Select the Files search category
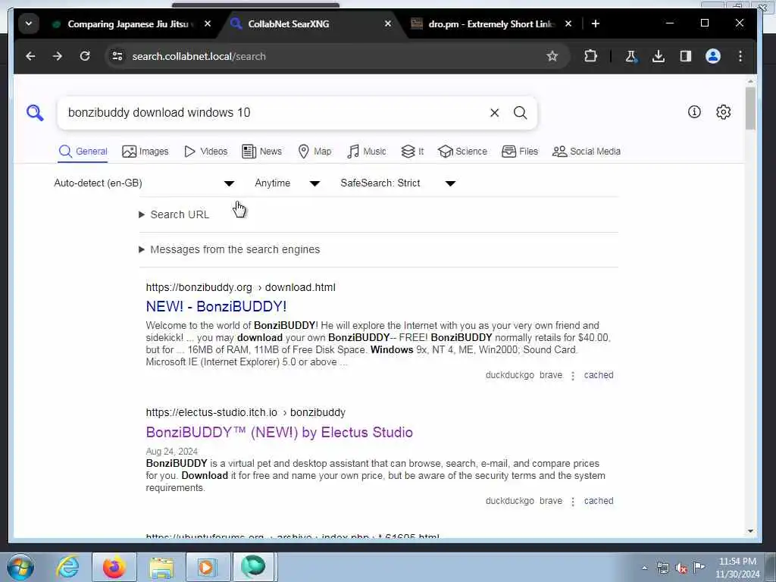Viewport: 776px width, 582px height. point(520,152)
